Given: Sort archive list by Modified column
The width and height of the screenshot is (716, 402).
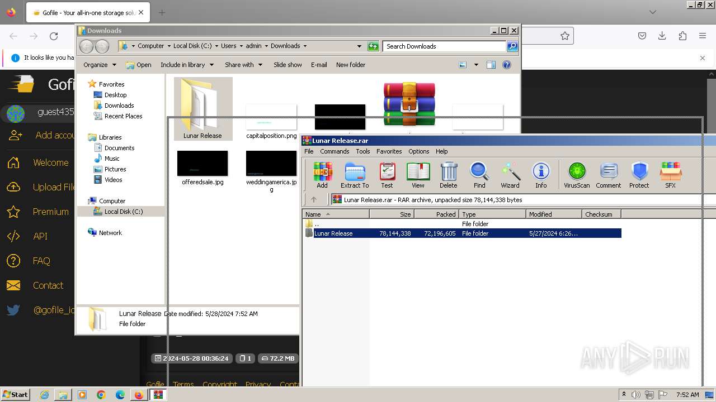Looking at the screenshot, I should (x=554, y=214).
